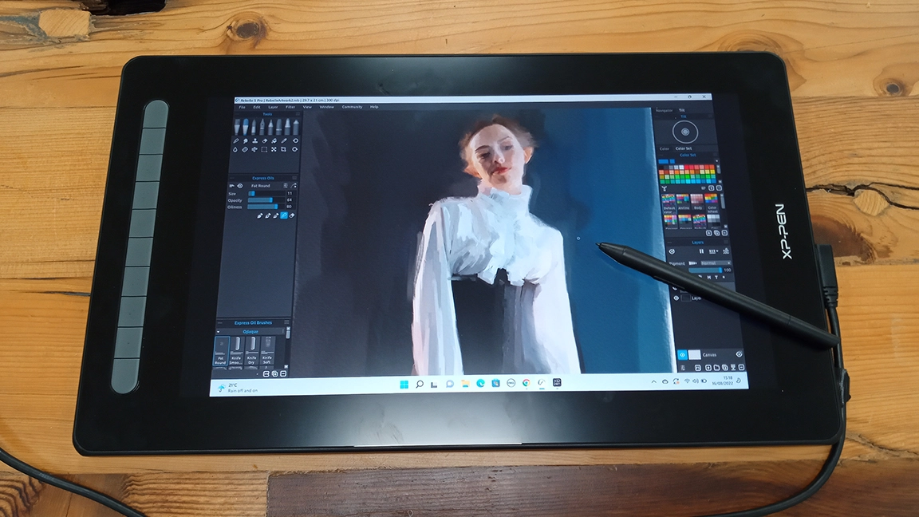Viewport: 919px width, 517px height.
Task: Open the Normal blend mode dropdown
Action: pyautogui.click(x=716, y=263)
